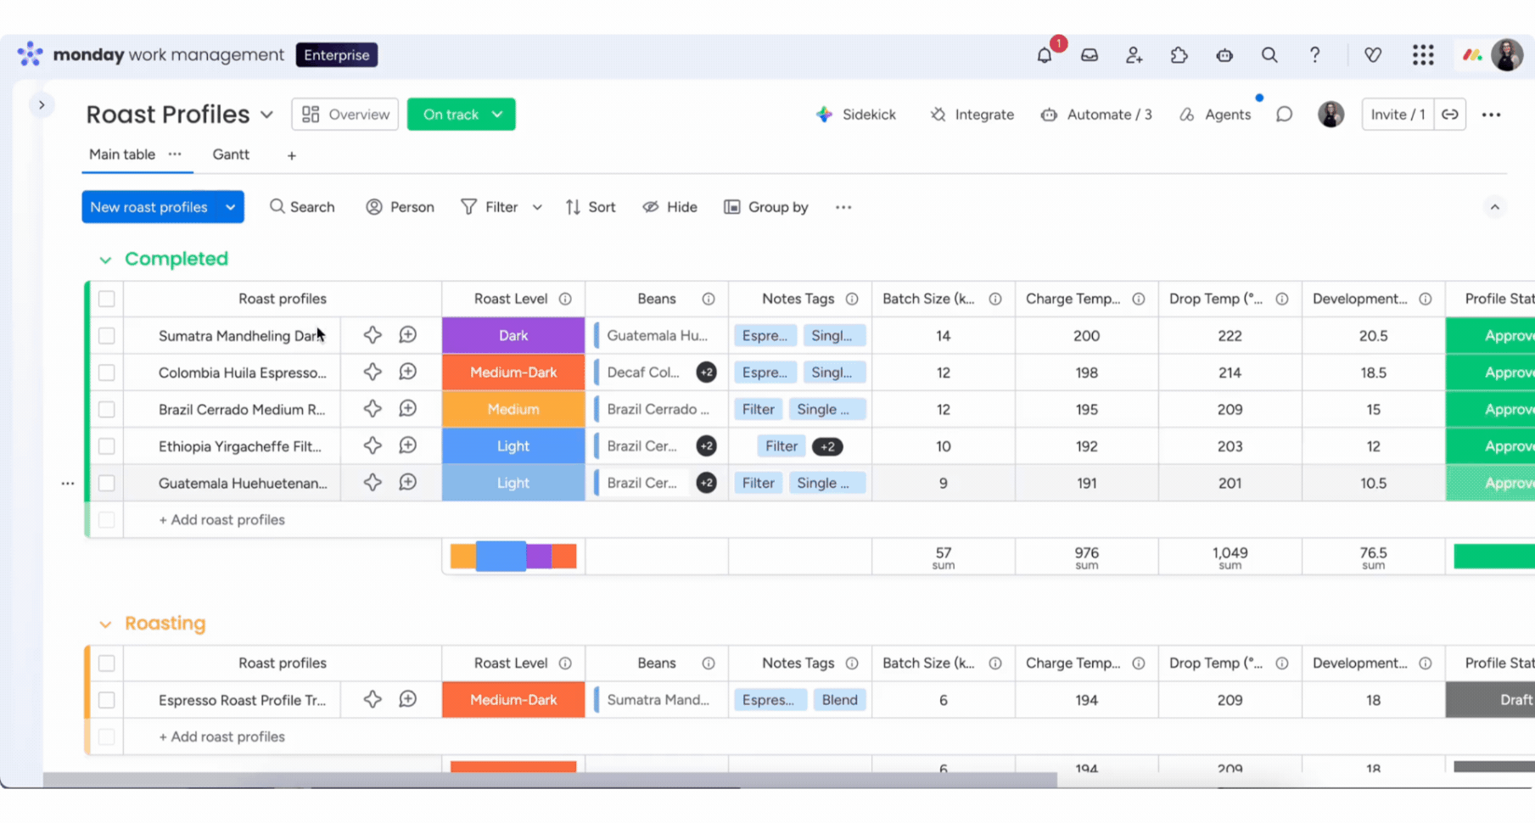Switch to the Main table tab
The height and width of the screenshot is (823, 1535).
[x=122, y=154]
